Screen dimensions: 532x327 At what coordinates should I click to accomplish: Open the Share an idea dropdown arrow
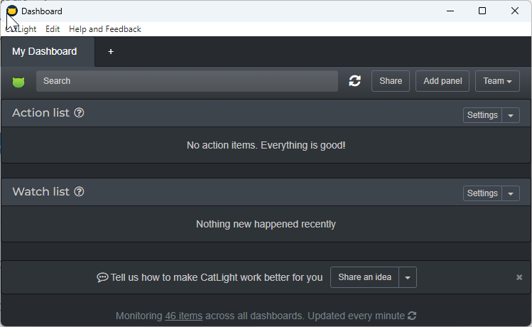(407, 277)
